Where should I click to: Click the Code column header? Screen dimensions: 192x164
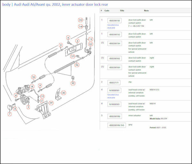click(107, 11)
